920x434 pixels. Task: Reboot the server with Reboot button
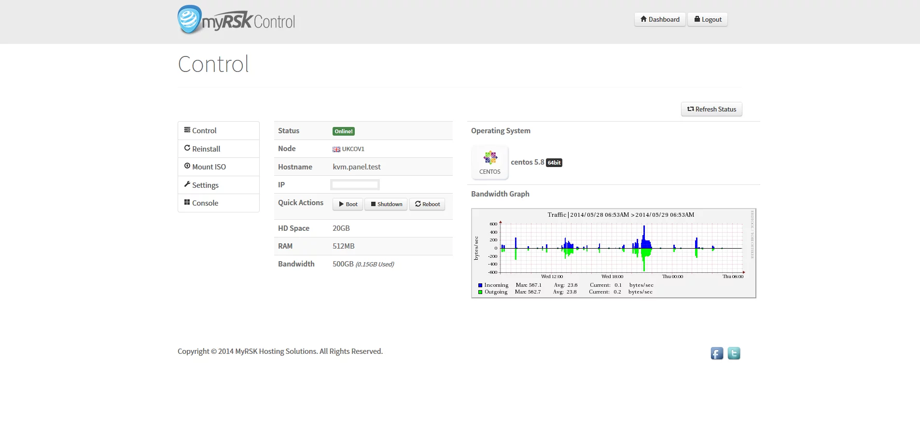(427, 204)
